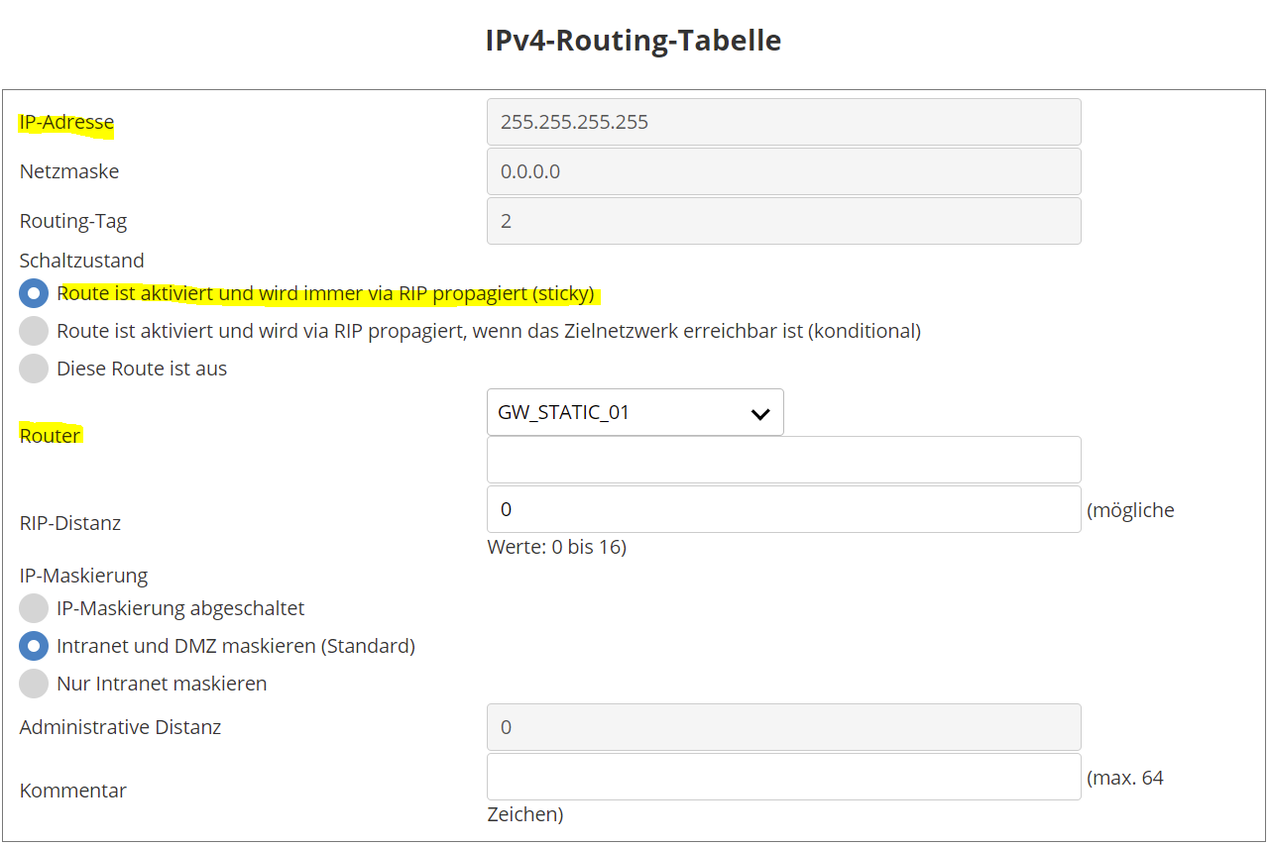Viewport: 1270px width, 847px height.
Task: Click the Routing-Tag field
Action: [783, 221]
